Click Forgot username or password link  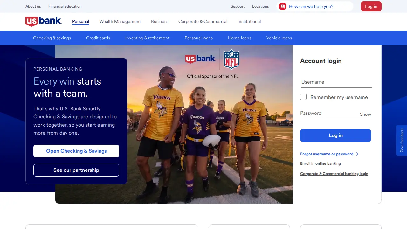(327, 154)
